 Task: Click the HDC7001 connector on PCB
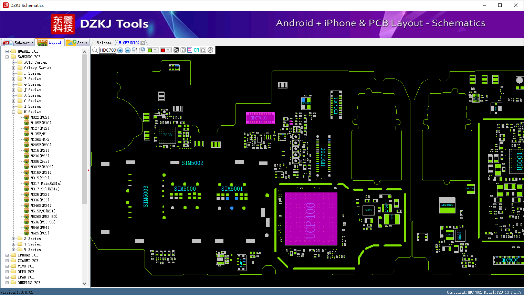pos(336,105)
